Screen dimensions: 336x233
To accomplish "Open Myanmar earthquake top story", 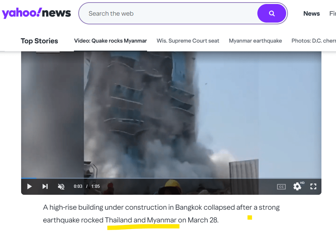I will click(x=255, y=41).
